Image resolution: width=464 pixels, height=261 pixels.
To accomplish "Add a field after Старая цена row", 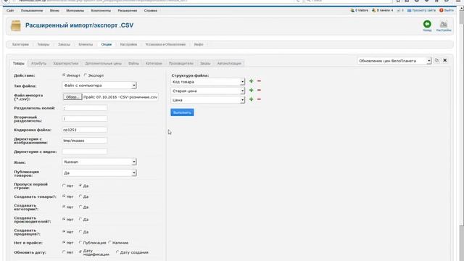I will click(x=252, y=90).
